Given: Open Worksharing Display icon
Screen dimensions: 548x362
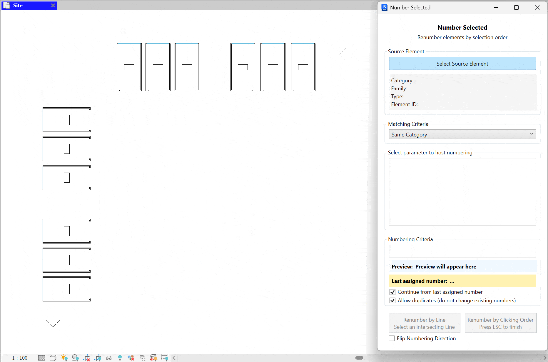Looking at the screenshot, I should click(x=131, y=358).
